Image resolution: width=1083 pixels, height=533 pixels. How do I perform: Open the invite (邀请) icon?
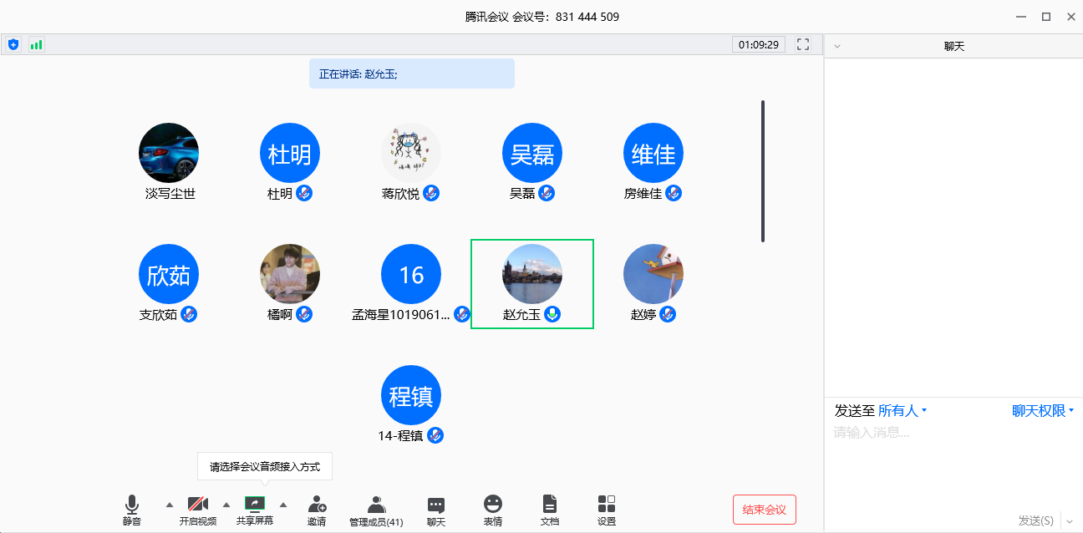click(317, 505)
